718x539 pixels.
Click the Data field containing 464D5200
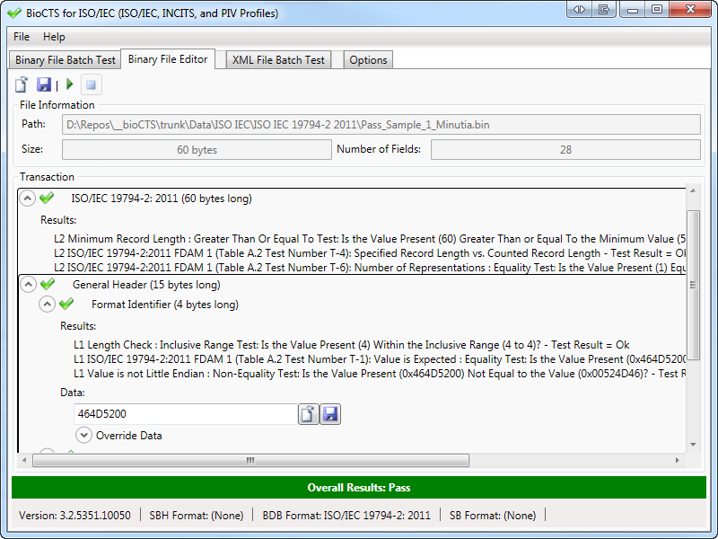tap(185, 414)
